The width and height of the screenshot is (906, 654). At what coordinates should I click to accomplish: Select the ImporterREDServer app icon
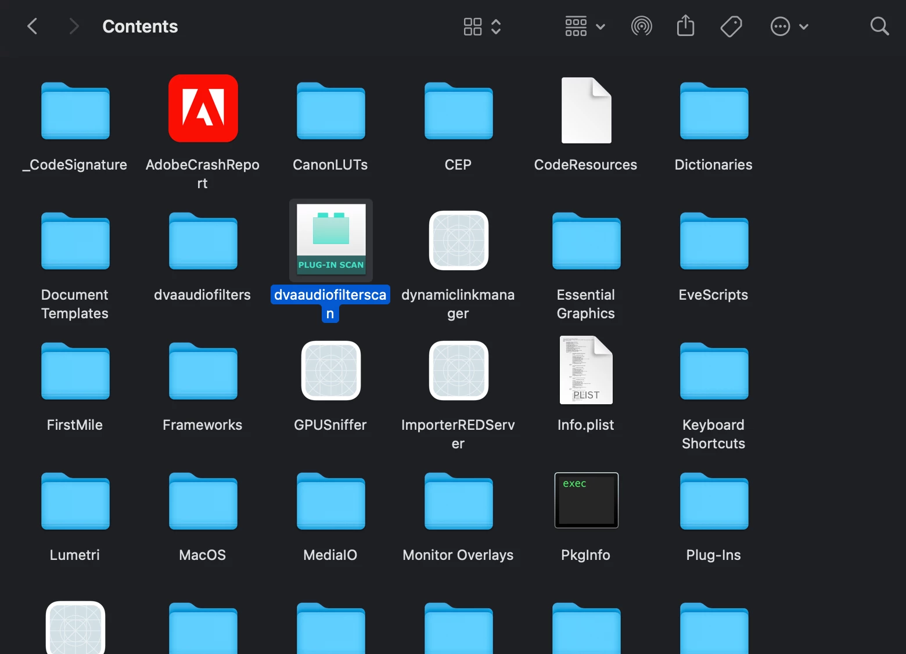click(459, 371)
